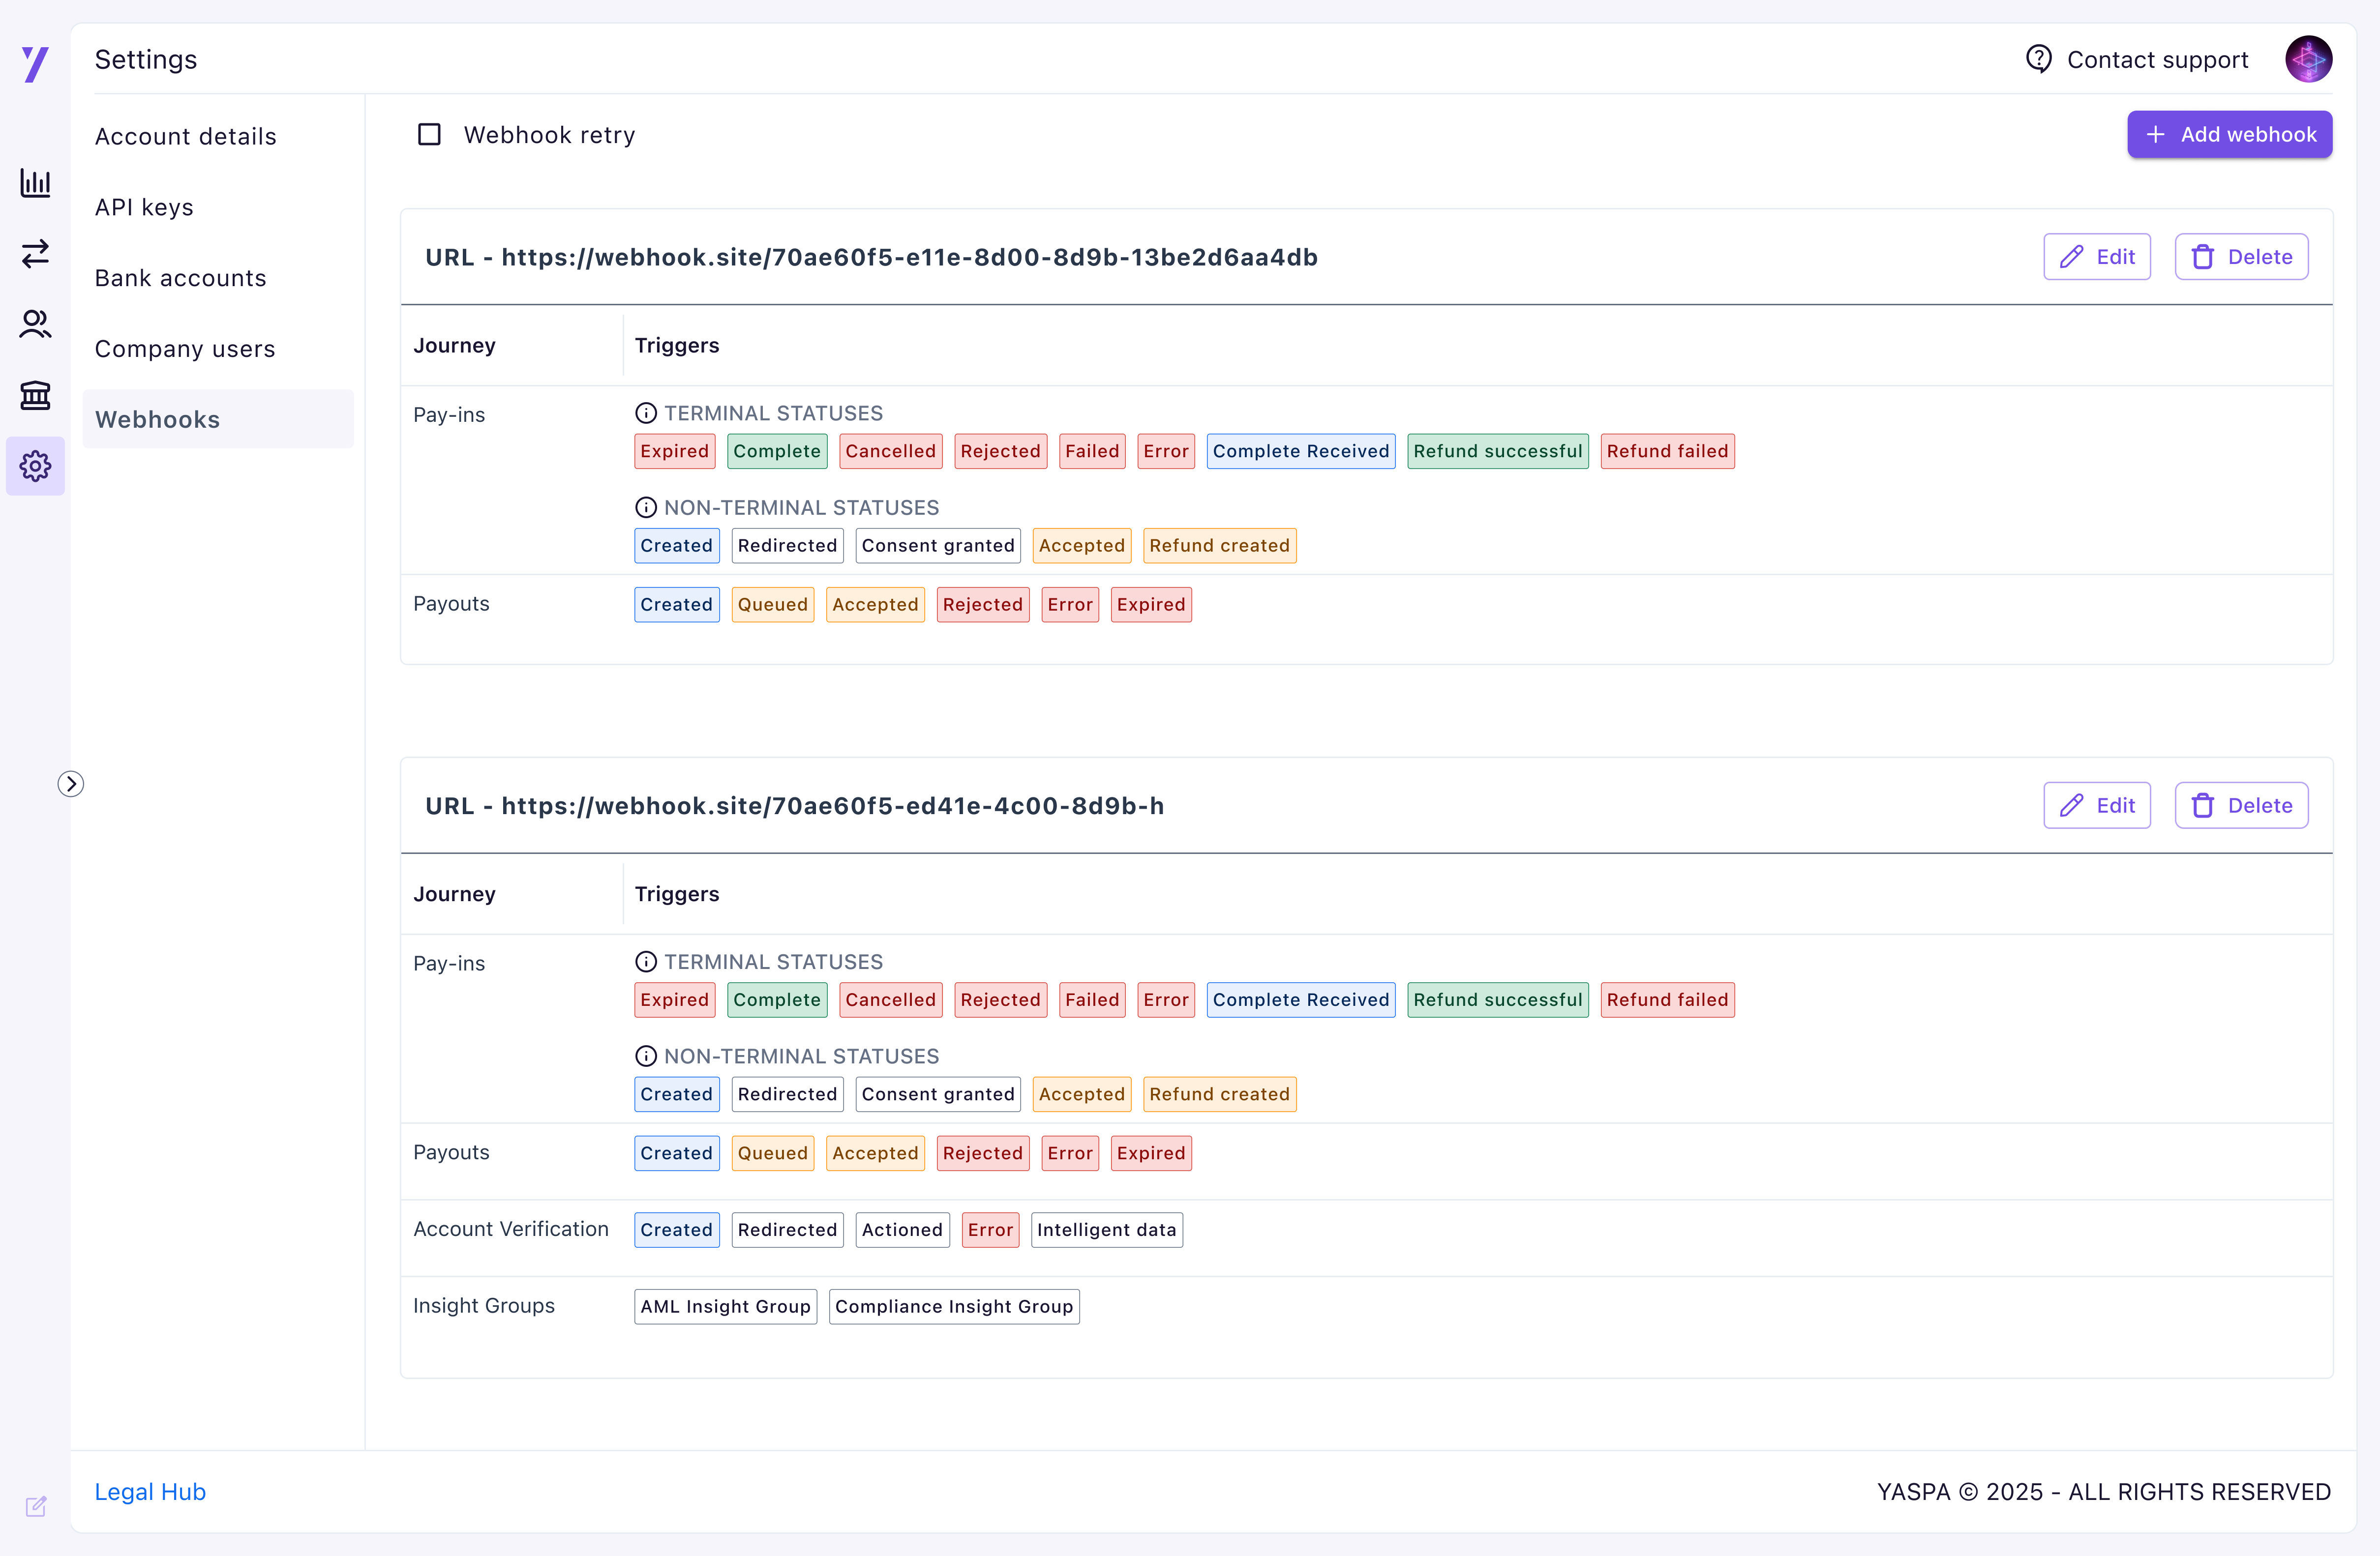This screenshot has width=2380, height=1556.
Task: Open the transfers arrows sidebar icon
Action: coord(35,254)
